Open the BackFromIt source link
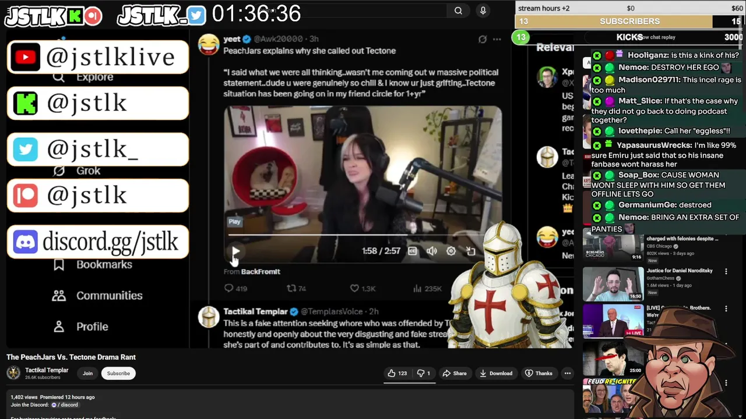This screenshot has width=746, height=419. [261, 272]
